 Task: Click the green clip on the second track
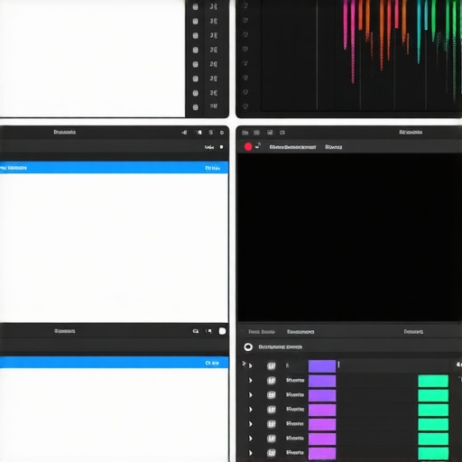[x=433, y=381]
